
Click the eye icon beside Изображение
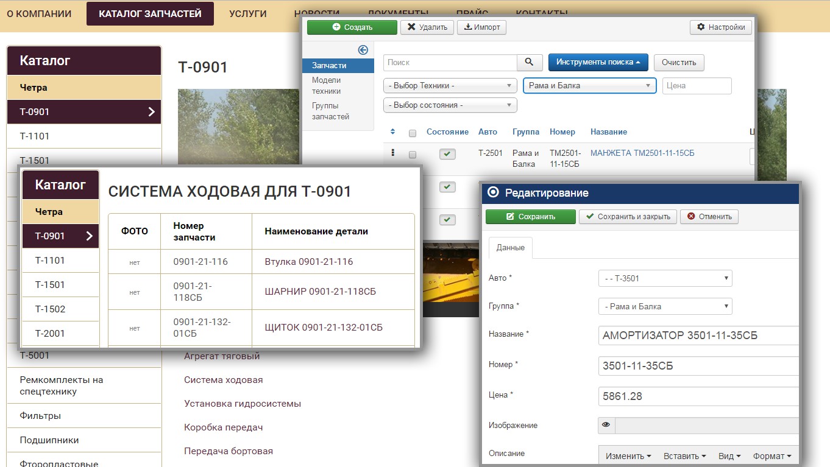(606, 425)
